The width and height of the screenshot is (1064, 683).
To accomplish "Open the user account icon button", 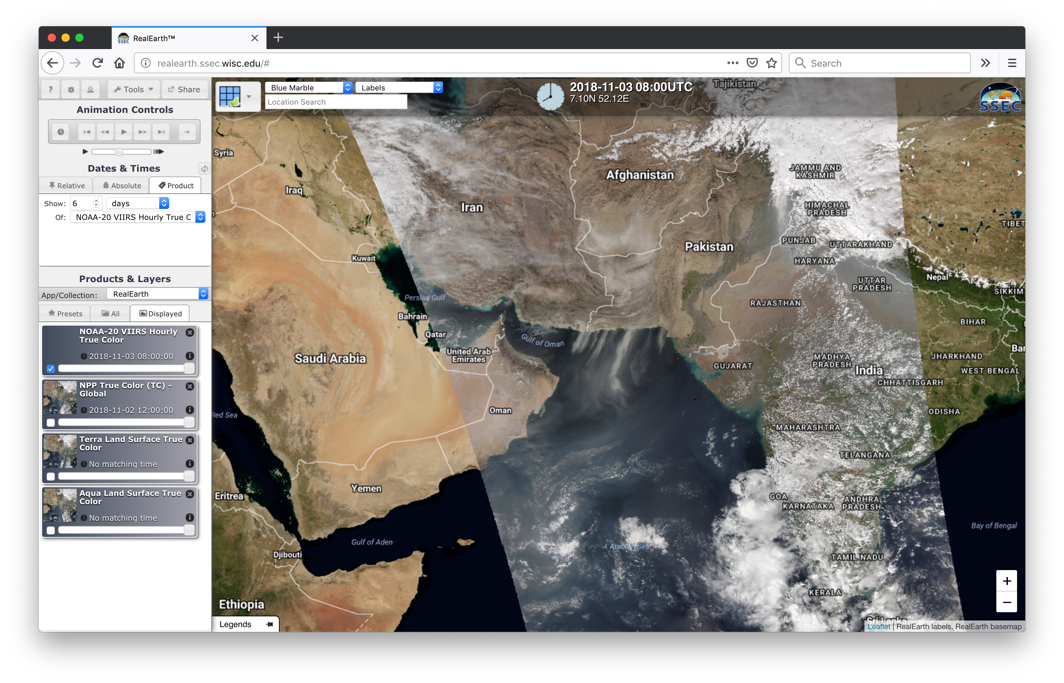I will pyautogui.click(x=90, y=89).
